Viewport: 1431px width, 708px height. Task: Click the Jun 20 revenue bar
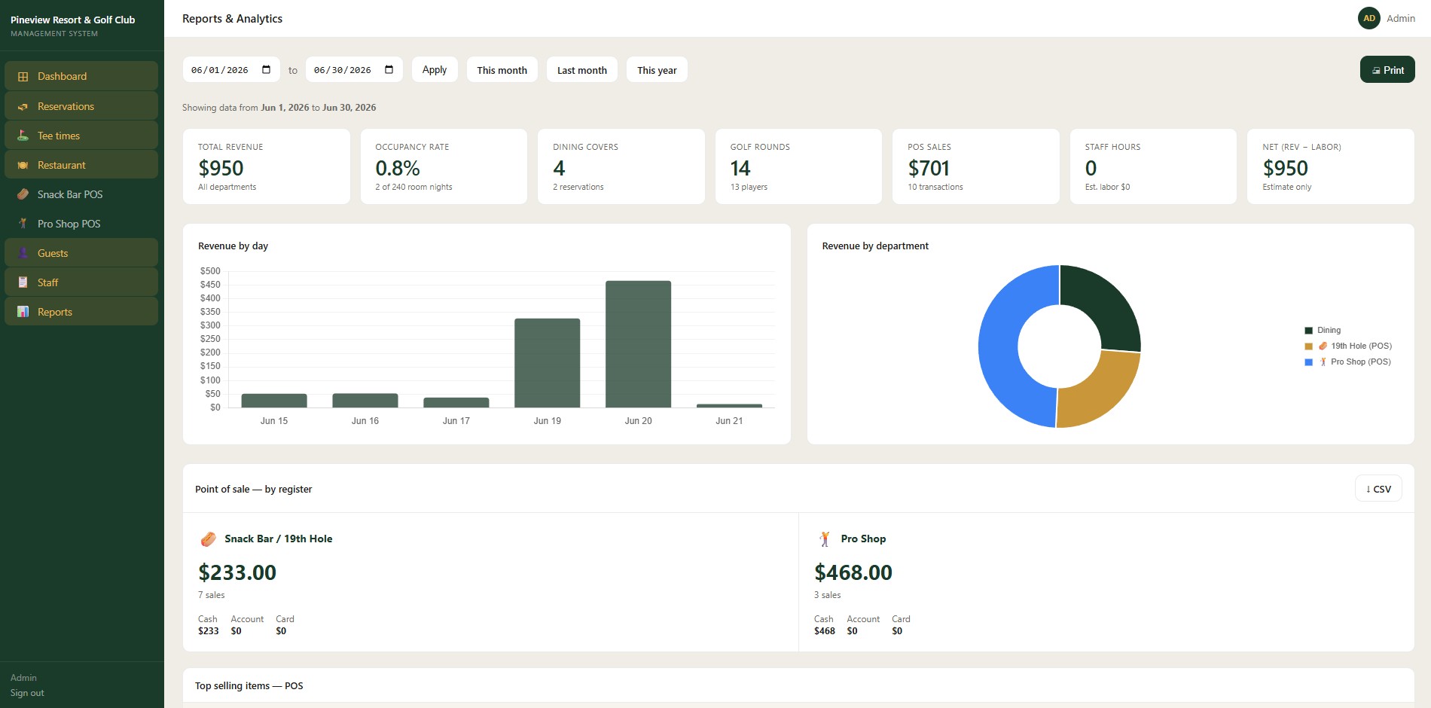(x=638, y=344)
